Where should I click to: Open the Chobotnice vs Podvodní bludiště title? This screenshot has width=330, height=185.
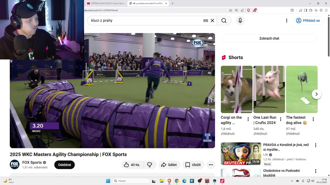[282, 173]
